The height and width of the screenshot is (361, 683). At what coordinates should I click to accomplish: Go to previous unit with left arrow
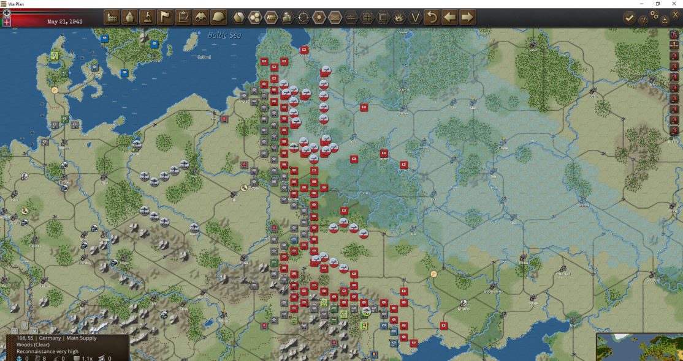point(450,17)
